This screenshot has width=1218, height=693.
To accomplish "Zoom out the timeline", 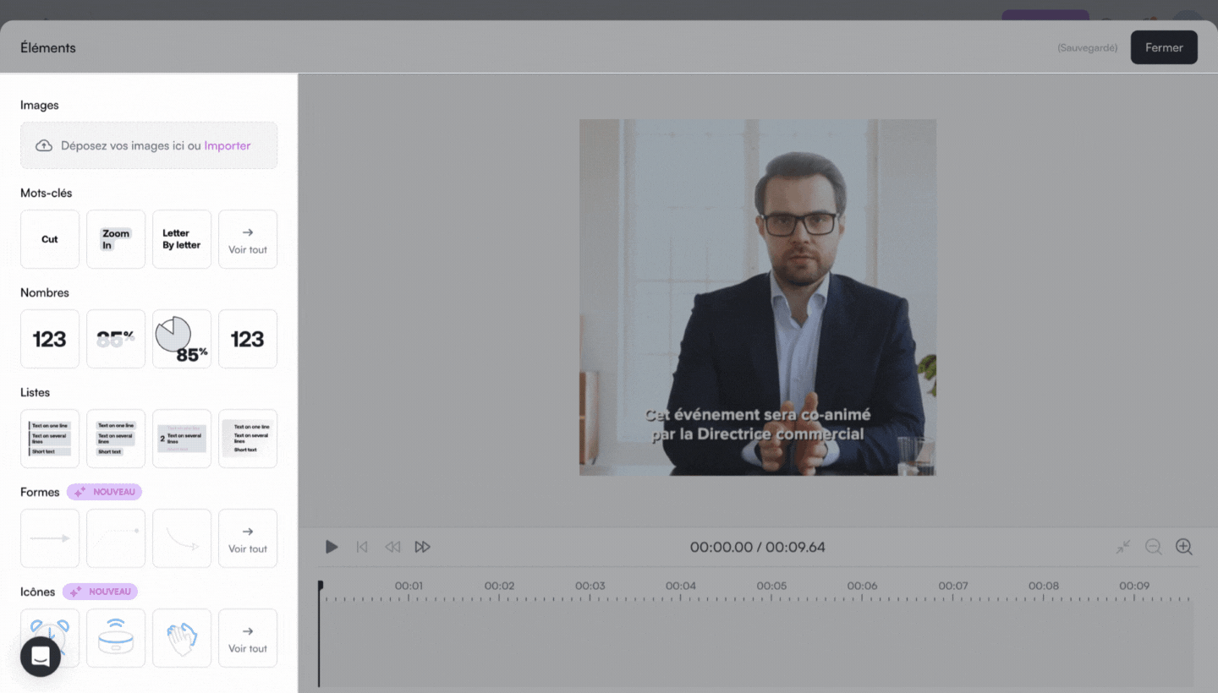I will pos(1153,547).
